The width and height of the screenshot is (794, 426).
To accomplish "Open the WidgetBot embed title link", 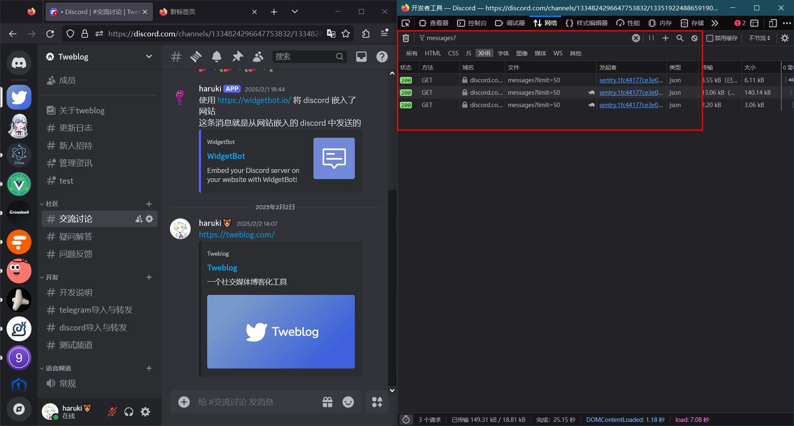I will [x=226, y=156].
